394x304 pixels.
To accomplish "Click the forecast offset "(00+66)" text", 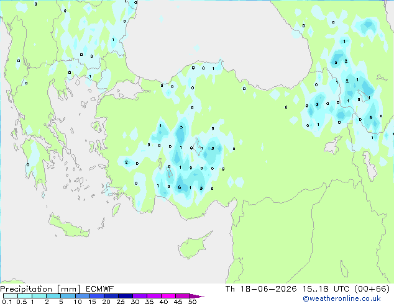I will click(372, 289).
